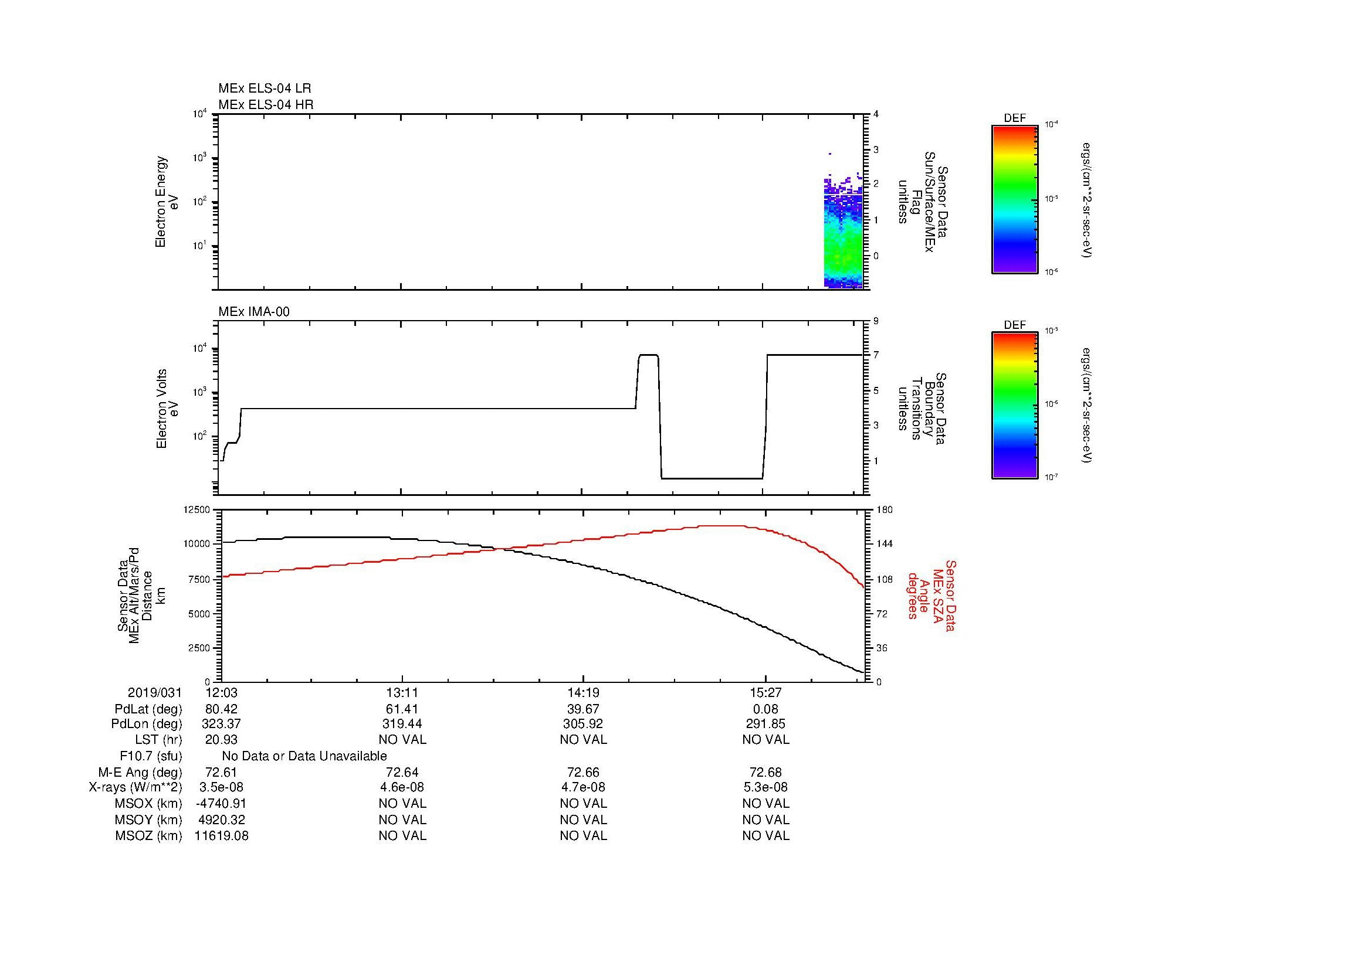The width and height of the screenshot is (1372, 969).
Task: Click the M-E Ang value '72.68'
Action: click(765, 773)
